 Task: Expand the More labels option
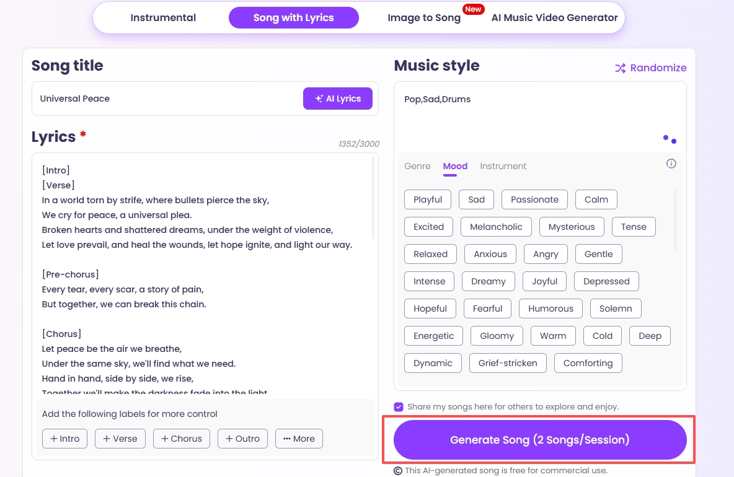tap(299, 438)
